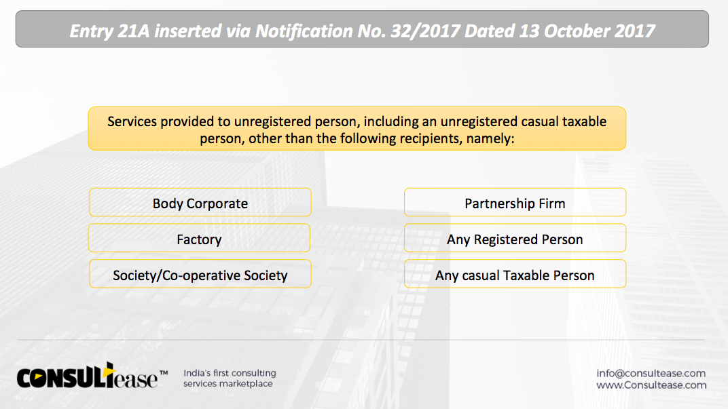Click the horizontal divider line above footer

361,340
